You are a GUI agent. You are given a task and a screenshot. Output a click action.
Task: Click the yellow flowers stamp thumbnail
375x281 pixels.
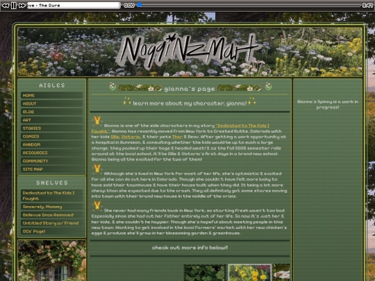coord(250,273)
